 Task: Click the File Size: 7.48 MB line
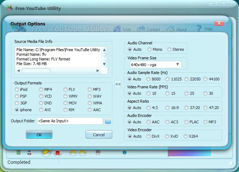tap(31, 64)
